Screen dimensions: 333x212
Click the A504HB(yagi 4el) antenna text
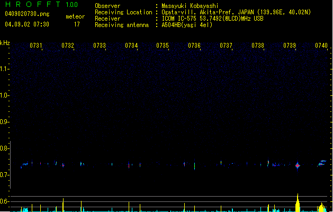click(187, 25)
